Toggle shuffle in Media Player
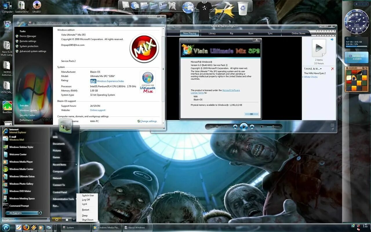Viewport: 371px width, 232px height. click(x=211, y=127)
